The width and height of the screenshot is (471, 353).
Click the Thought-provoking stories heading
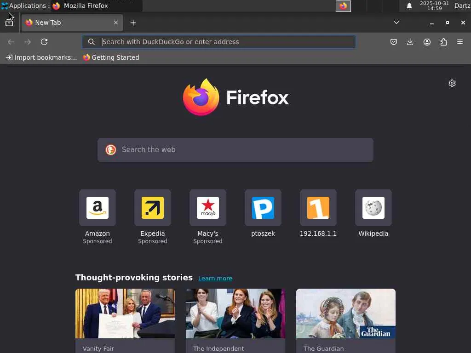134,277
